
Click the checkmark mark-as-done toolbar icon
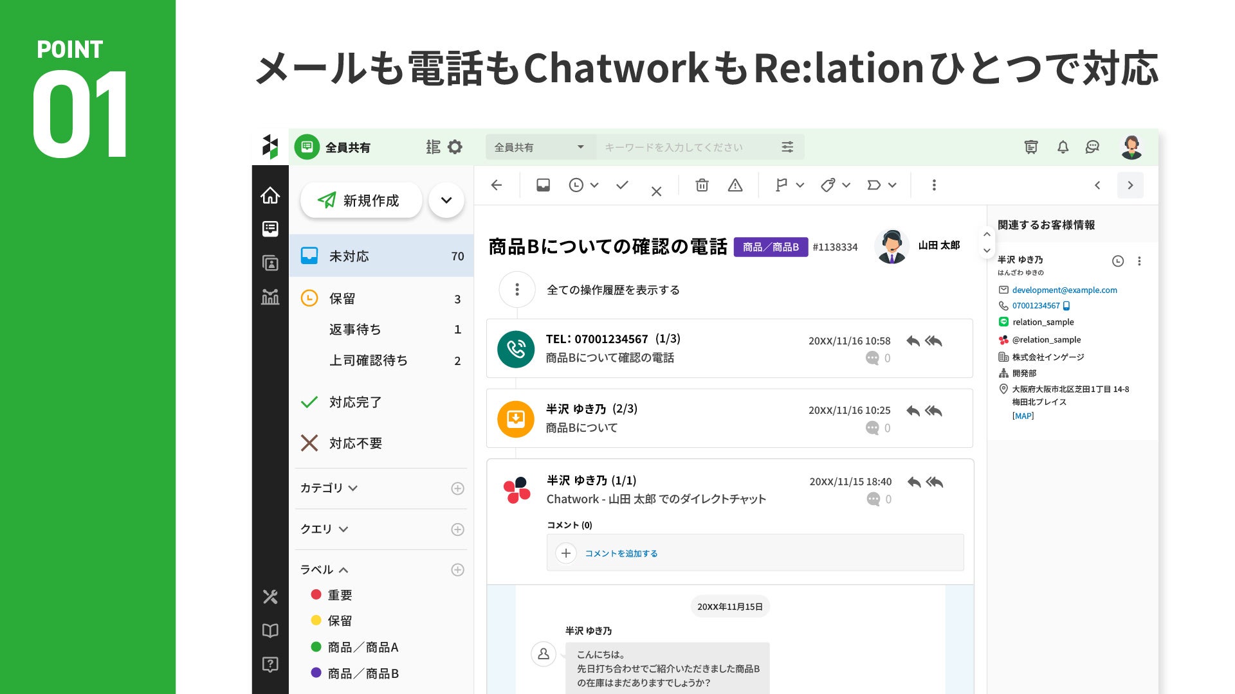tap(622, 185)
